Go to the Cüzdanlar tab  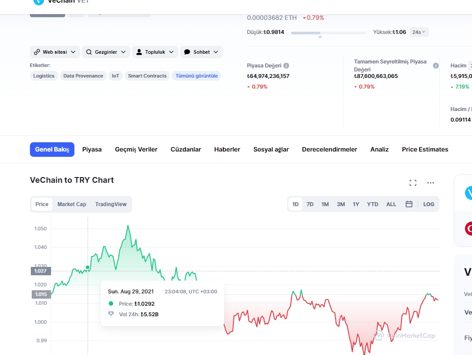coord(186,149)
